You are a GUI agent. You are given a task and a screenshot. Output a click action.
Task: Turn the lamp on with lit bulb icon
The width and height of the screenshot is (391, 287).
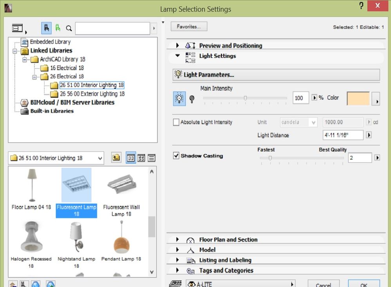tap(179, 98)
